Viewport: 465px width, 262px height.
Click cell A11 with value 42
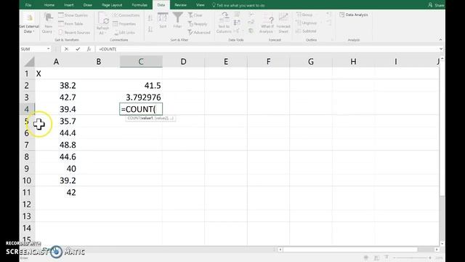tap(56, 192)
